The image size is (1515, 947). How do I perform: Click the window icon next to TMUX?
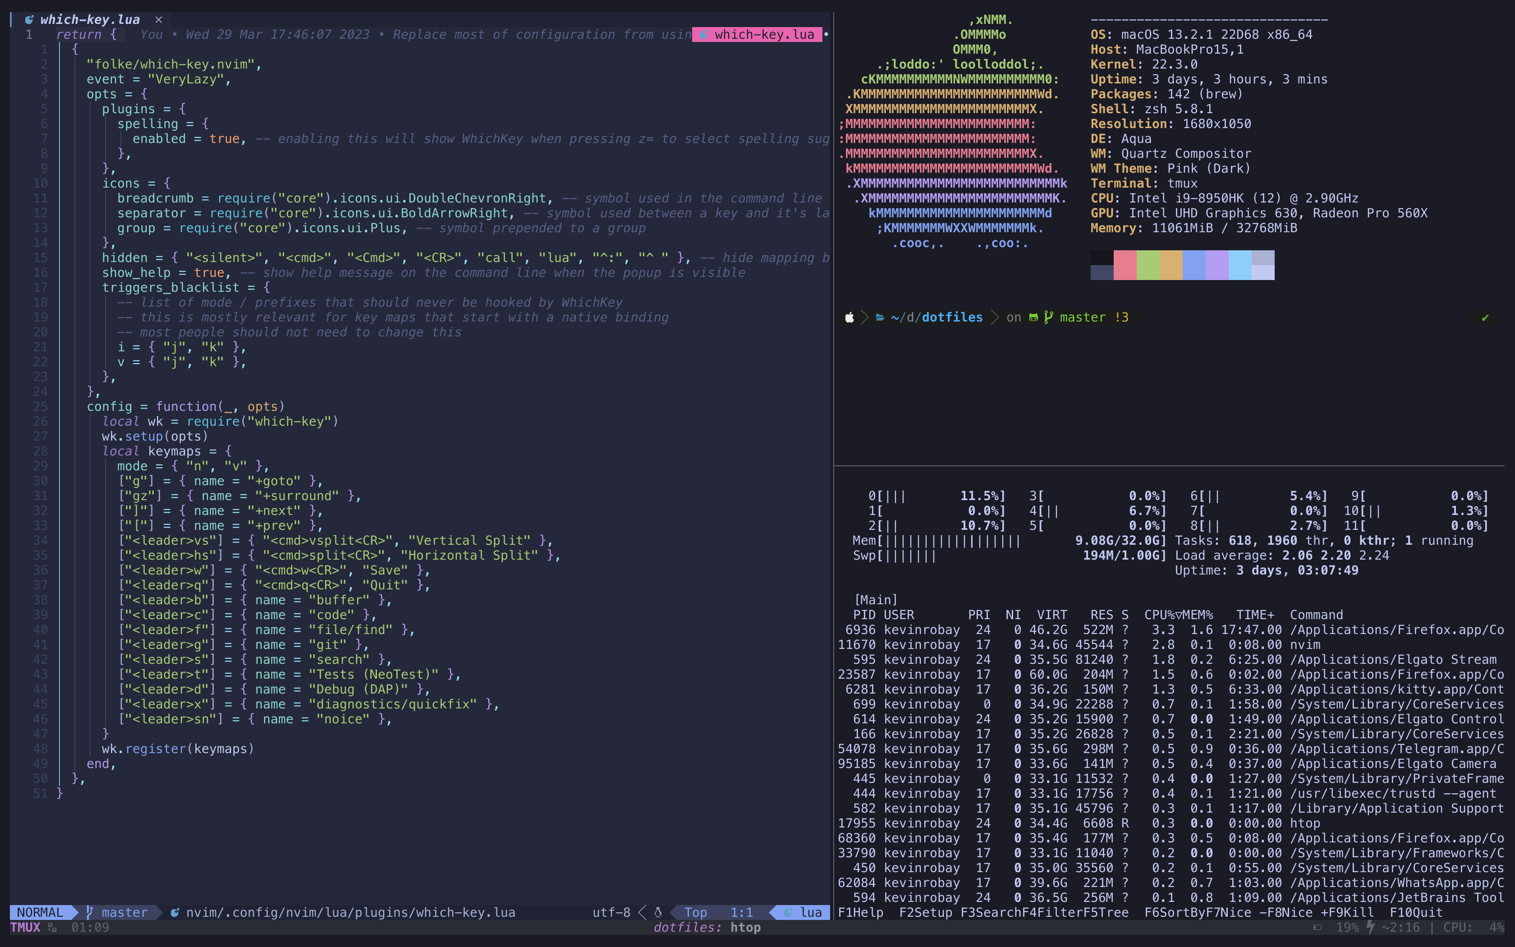click(x=53, y=928)
